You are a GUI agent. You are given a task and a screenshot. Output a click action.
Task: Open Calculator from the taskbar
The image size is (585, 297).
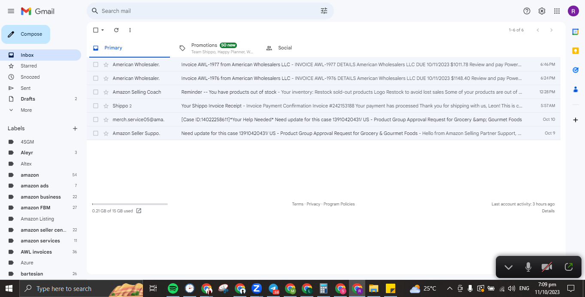(324, 288)
